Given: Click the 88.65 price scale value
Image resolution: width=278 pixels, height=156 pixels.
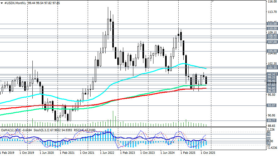Looking at the screenshot, I should [x=272, y=126].
